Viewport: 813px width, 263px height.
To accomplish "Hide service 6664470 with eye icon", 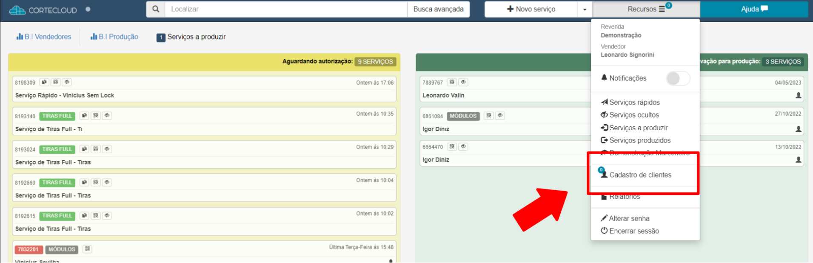I will (463, 146).
